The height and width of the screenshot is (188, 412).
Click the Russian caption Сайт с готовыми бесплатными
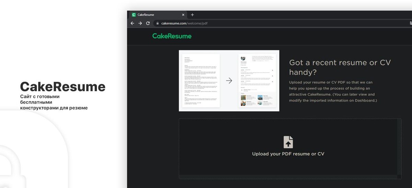tap(54, 102)
